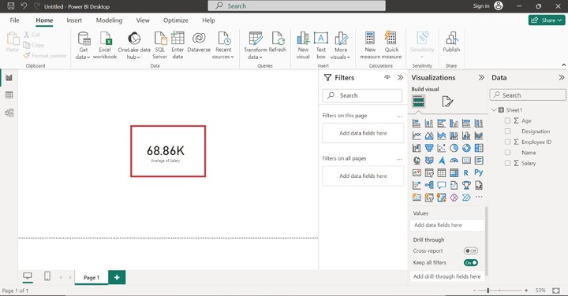Select the R script visual icon

(466, 172)
